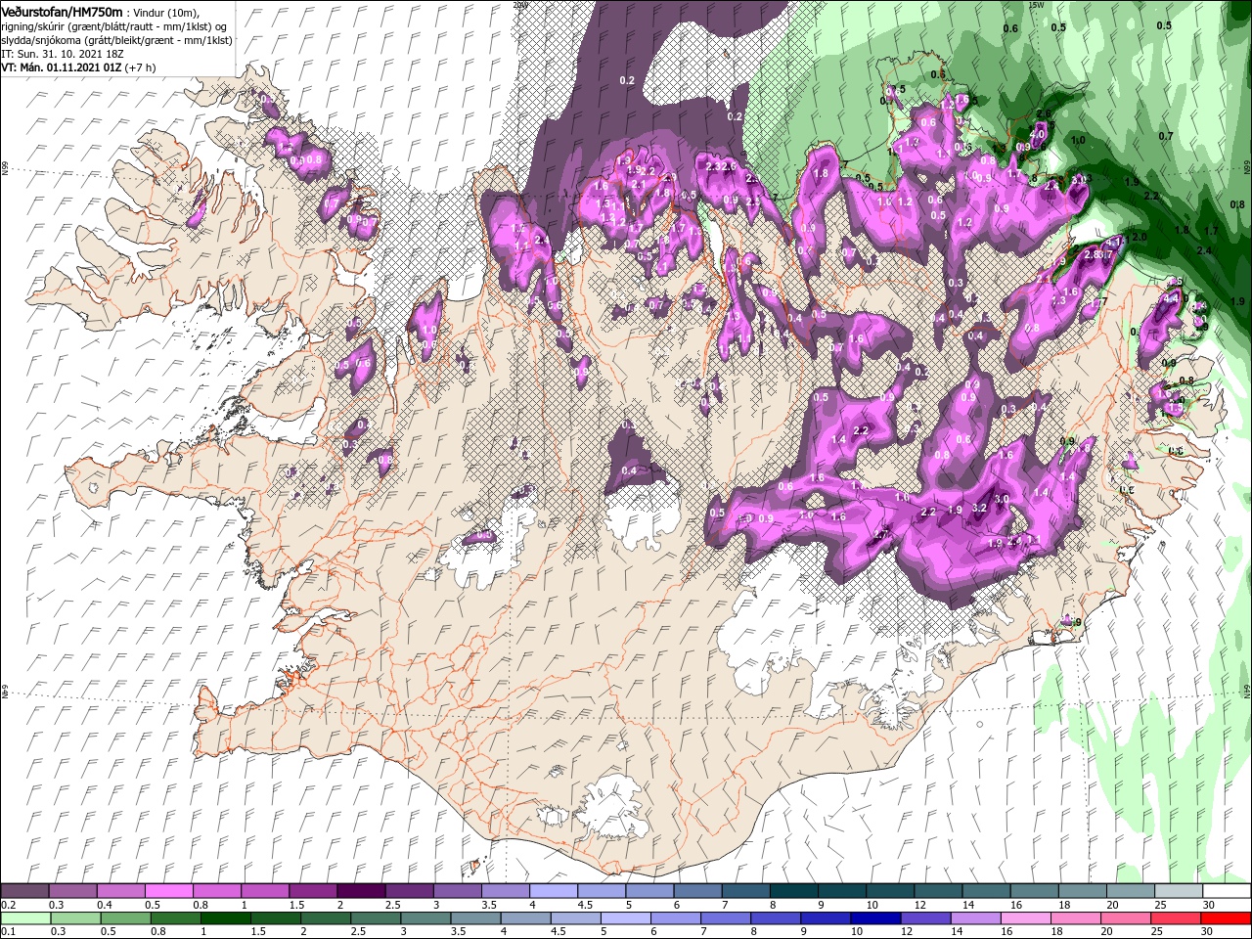Select the bright pink snow swatch between 0.5 and 0.8
1252x939 pixels.
pyautogui.click(x=168, y=891)
